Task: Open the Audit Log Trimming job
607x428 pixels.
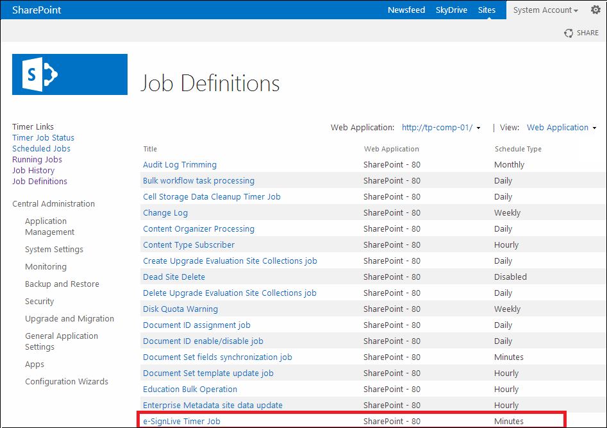Action: 179,165
